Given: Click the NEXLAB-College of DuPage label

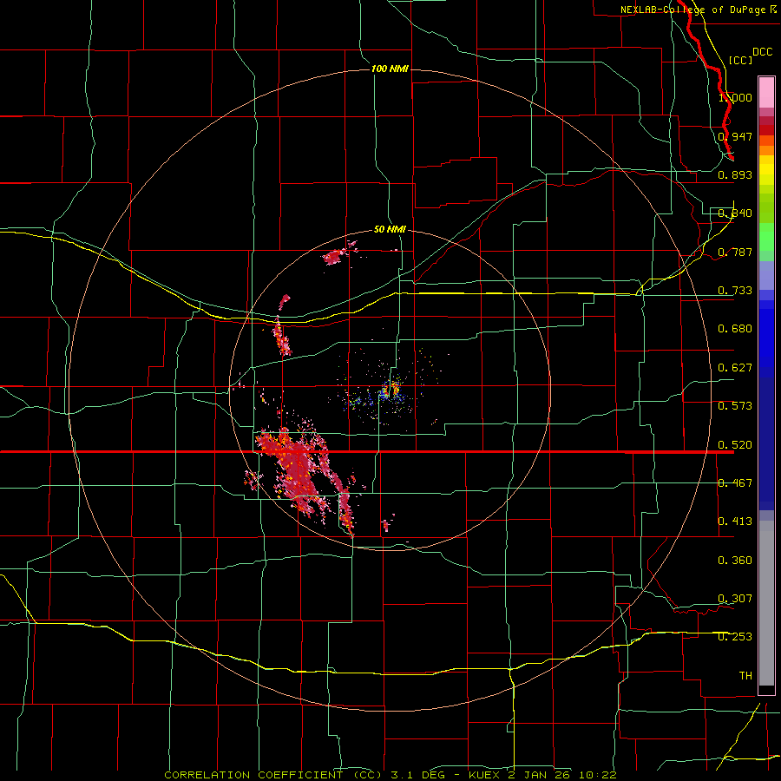Looking at the screenshot, I should coord(699,10).
